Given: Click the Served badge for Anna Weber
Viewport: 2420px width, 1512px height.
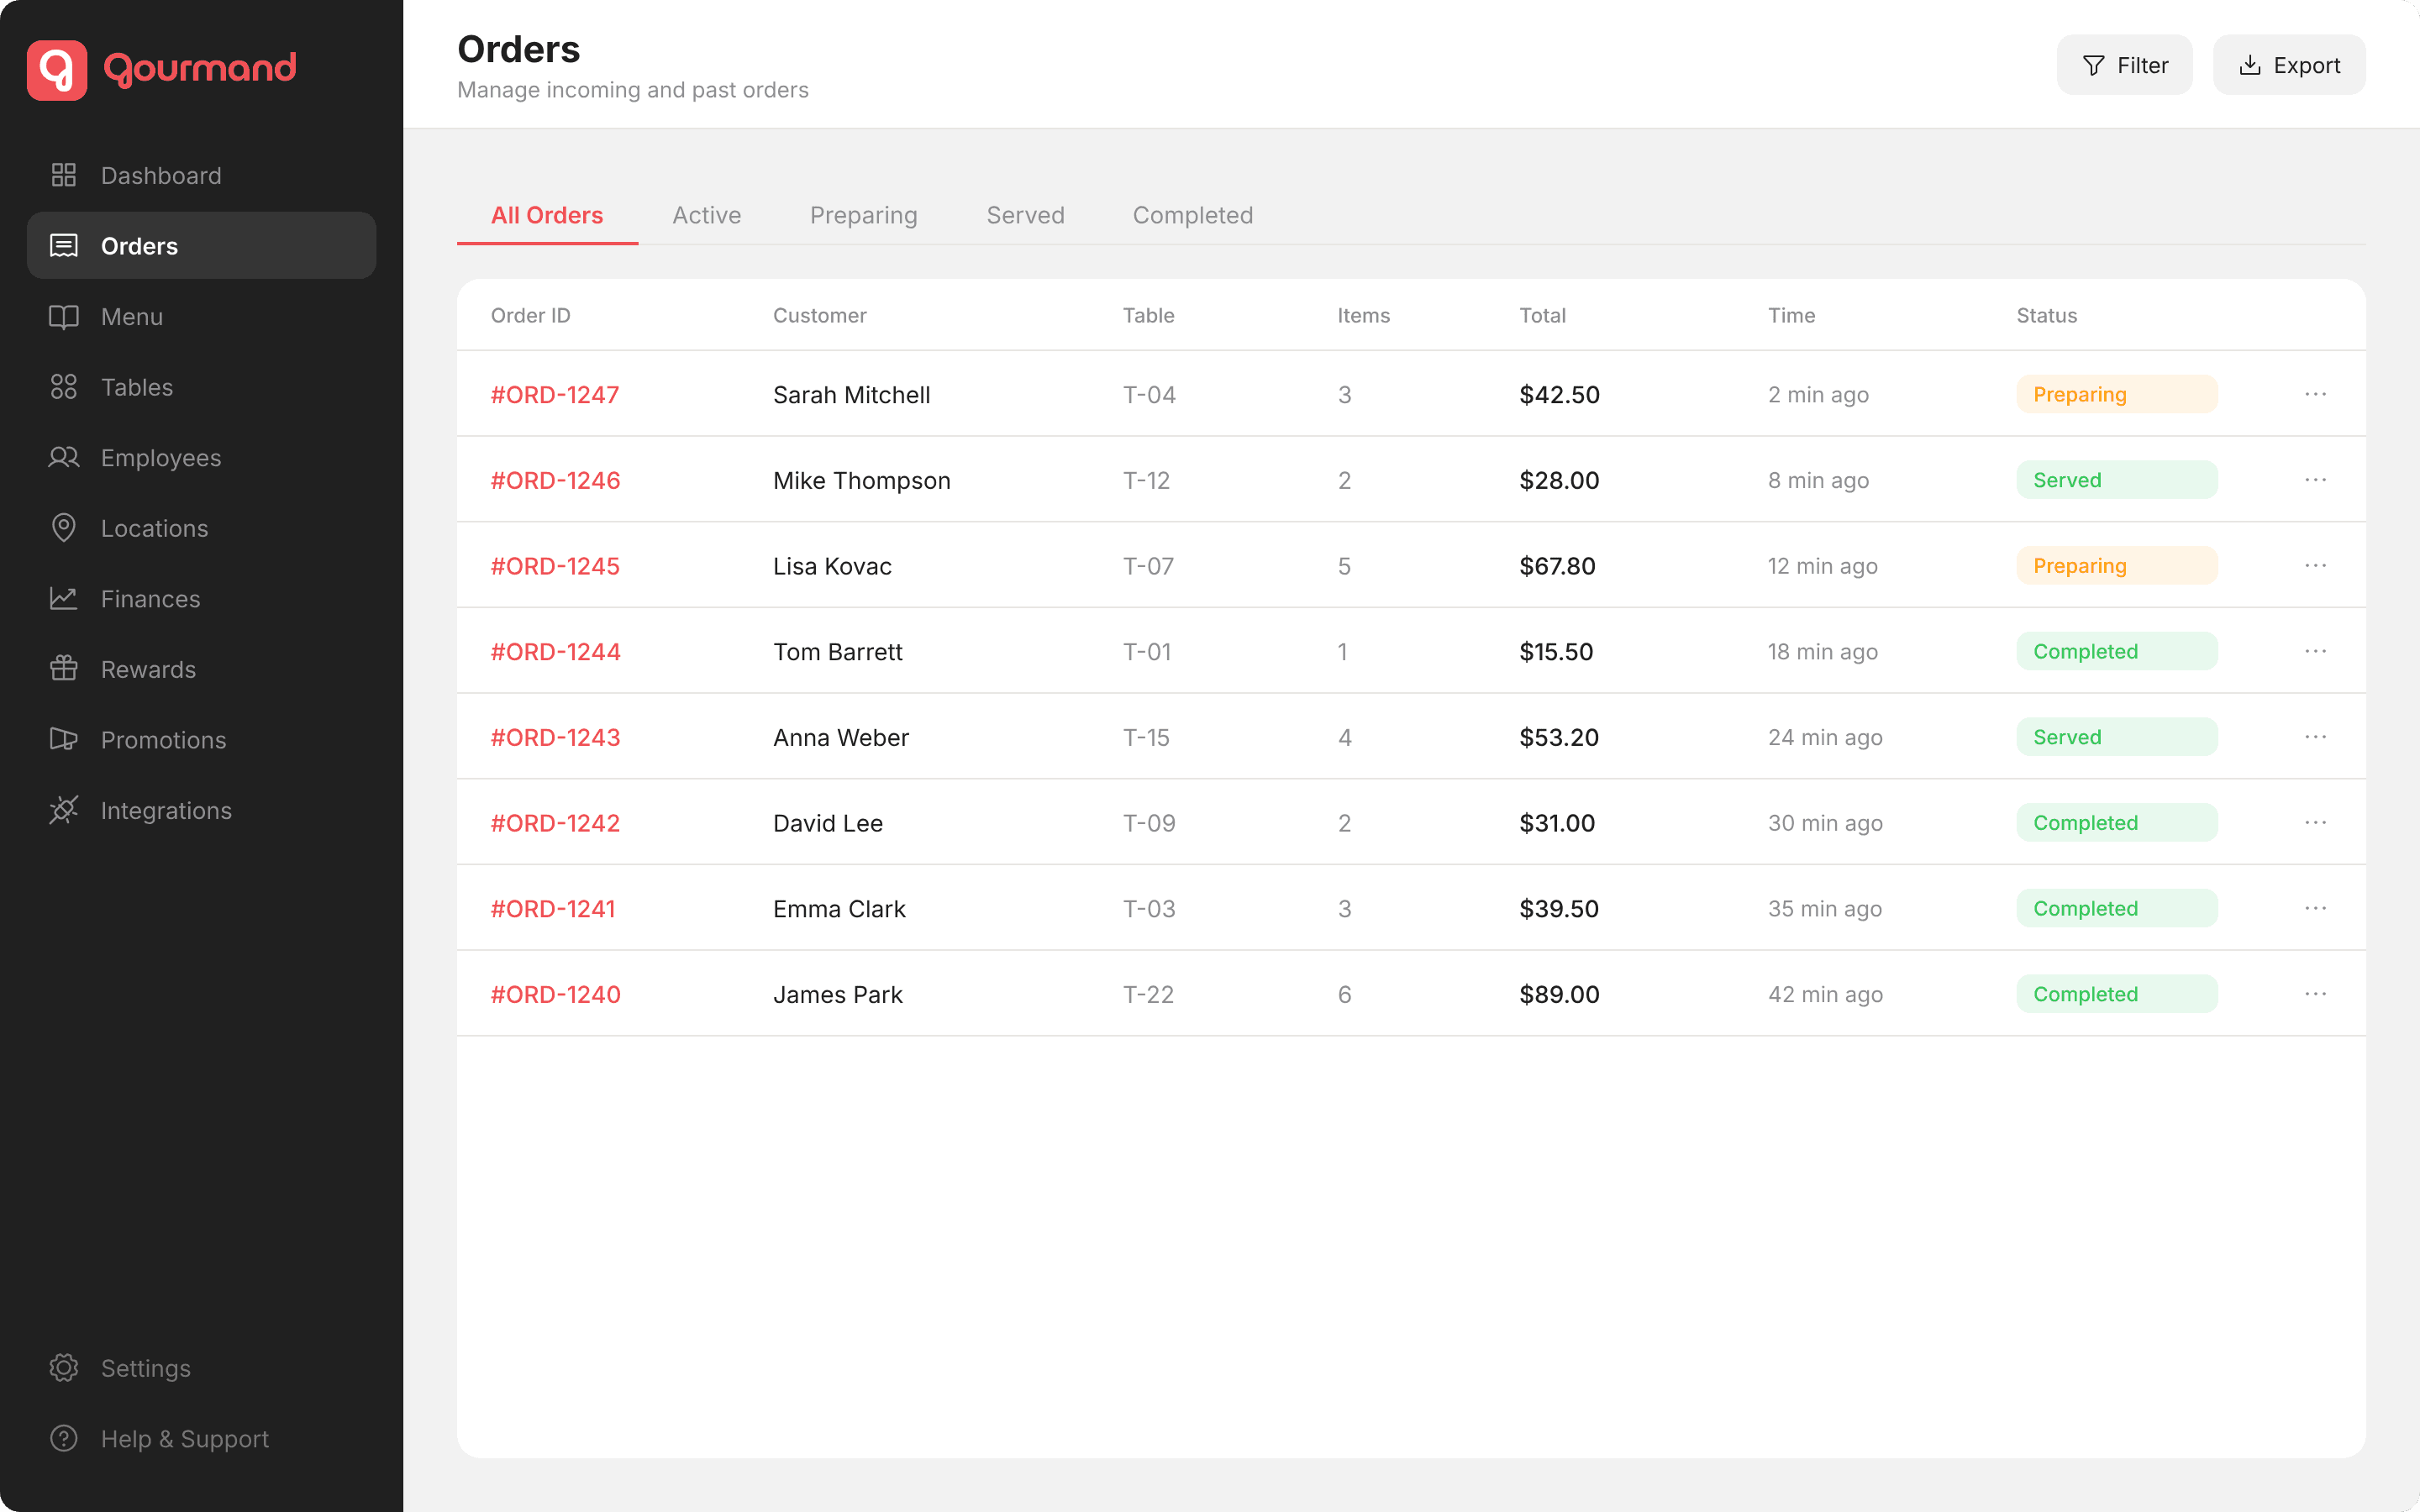Looking at the screenshot, I should tap(2117, 737).
